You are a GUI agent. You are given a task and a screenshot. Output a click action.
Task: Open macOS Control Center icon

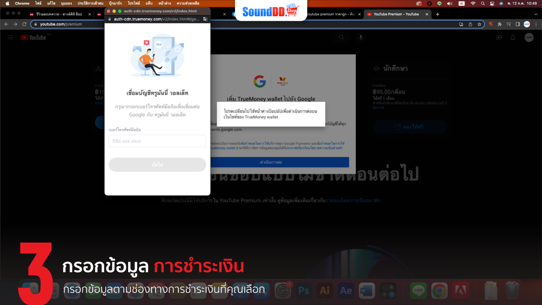point(492,3)
